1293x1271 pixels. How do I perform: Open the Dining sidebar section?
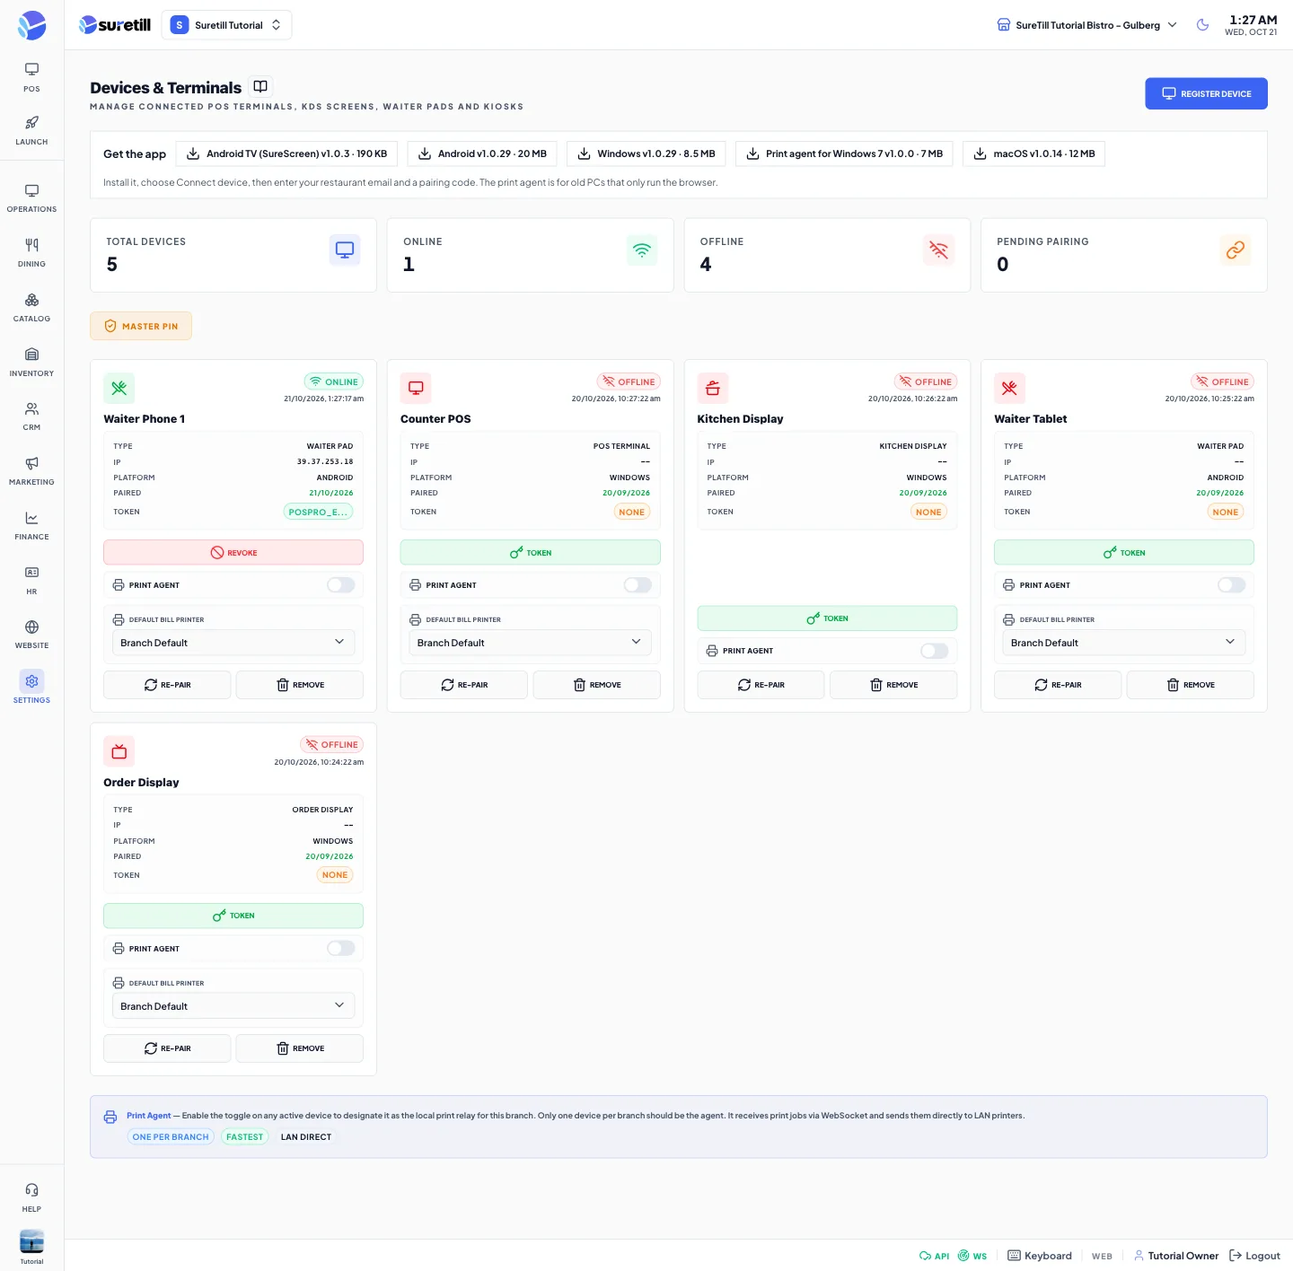pyautogui.click(x=31, y=252)
